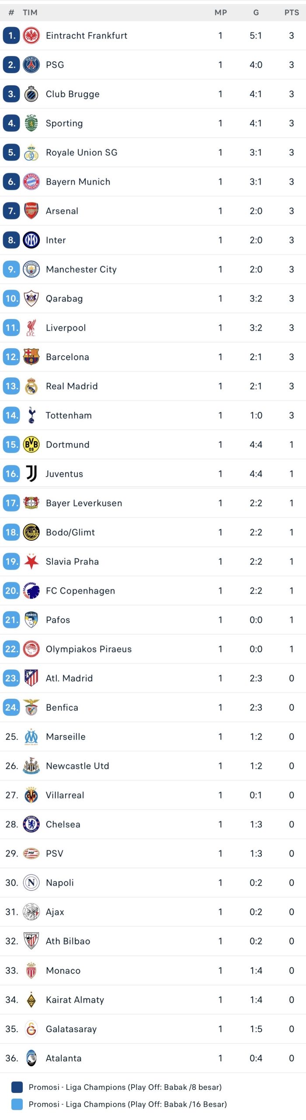Screen dimensions: 306x1120
Task: Select the Dortmund BVB logo
Action: pyautogui.click(x=31, y=444)
